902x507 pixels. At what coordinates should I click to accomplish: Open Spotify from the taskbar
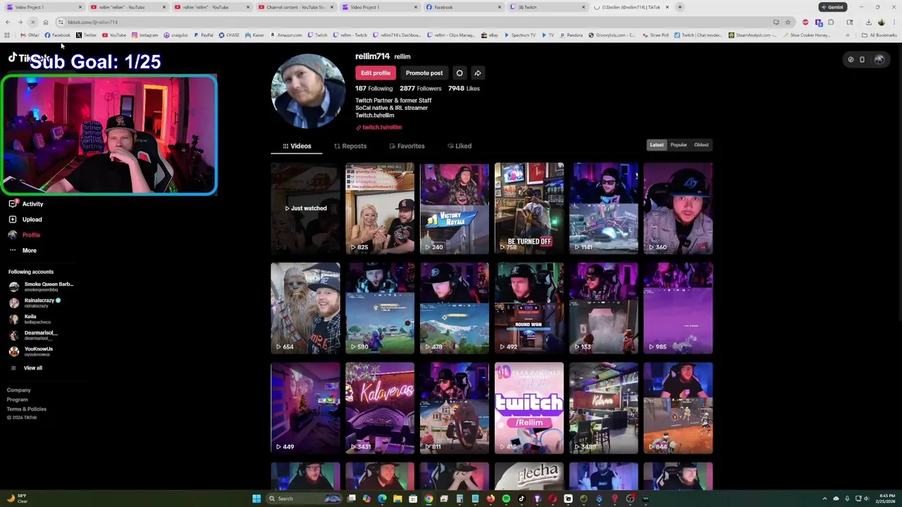click(x=506, y=499)
